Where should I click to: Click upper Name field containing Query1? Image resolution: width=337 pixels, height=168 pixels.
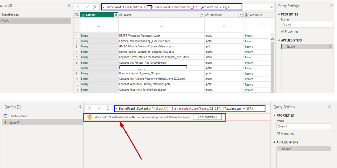click(307, 25)
